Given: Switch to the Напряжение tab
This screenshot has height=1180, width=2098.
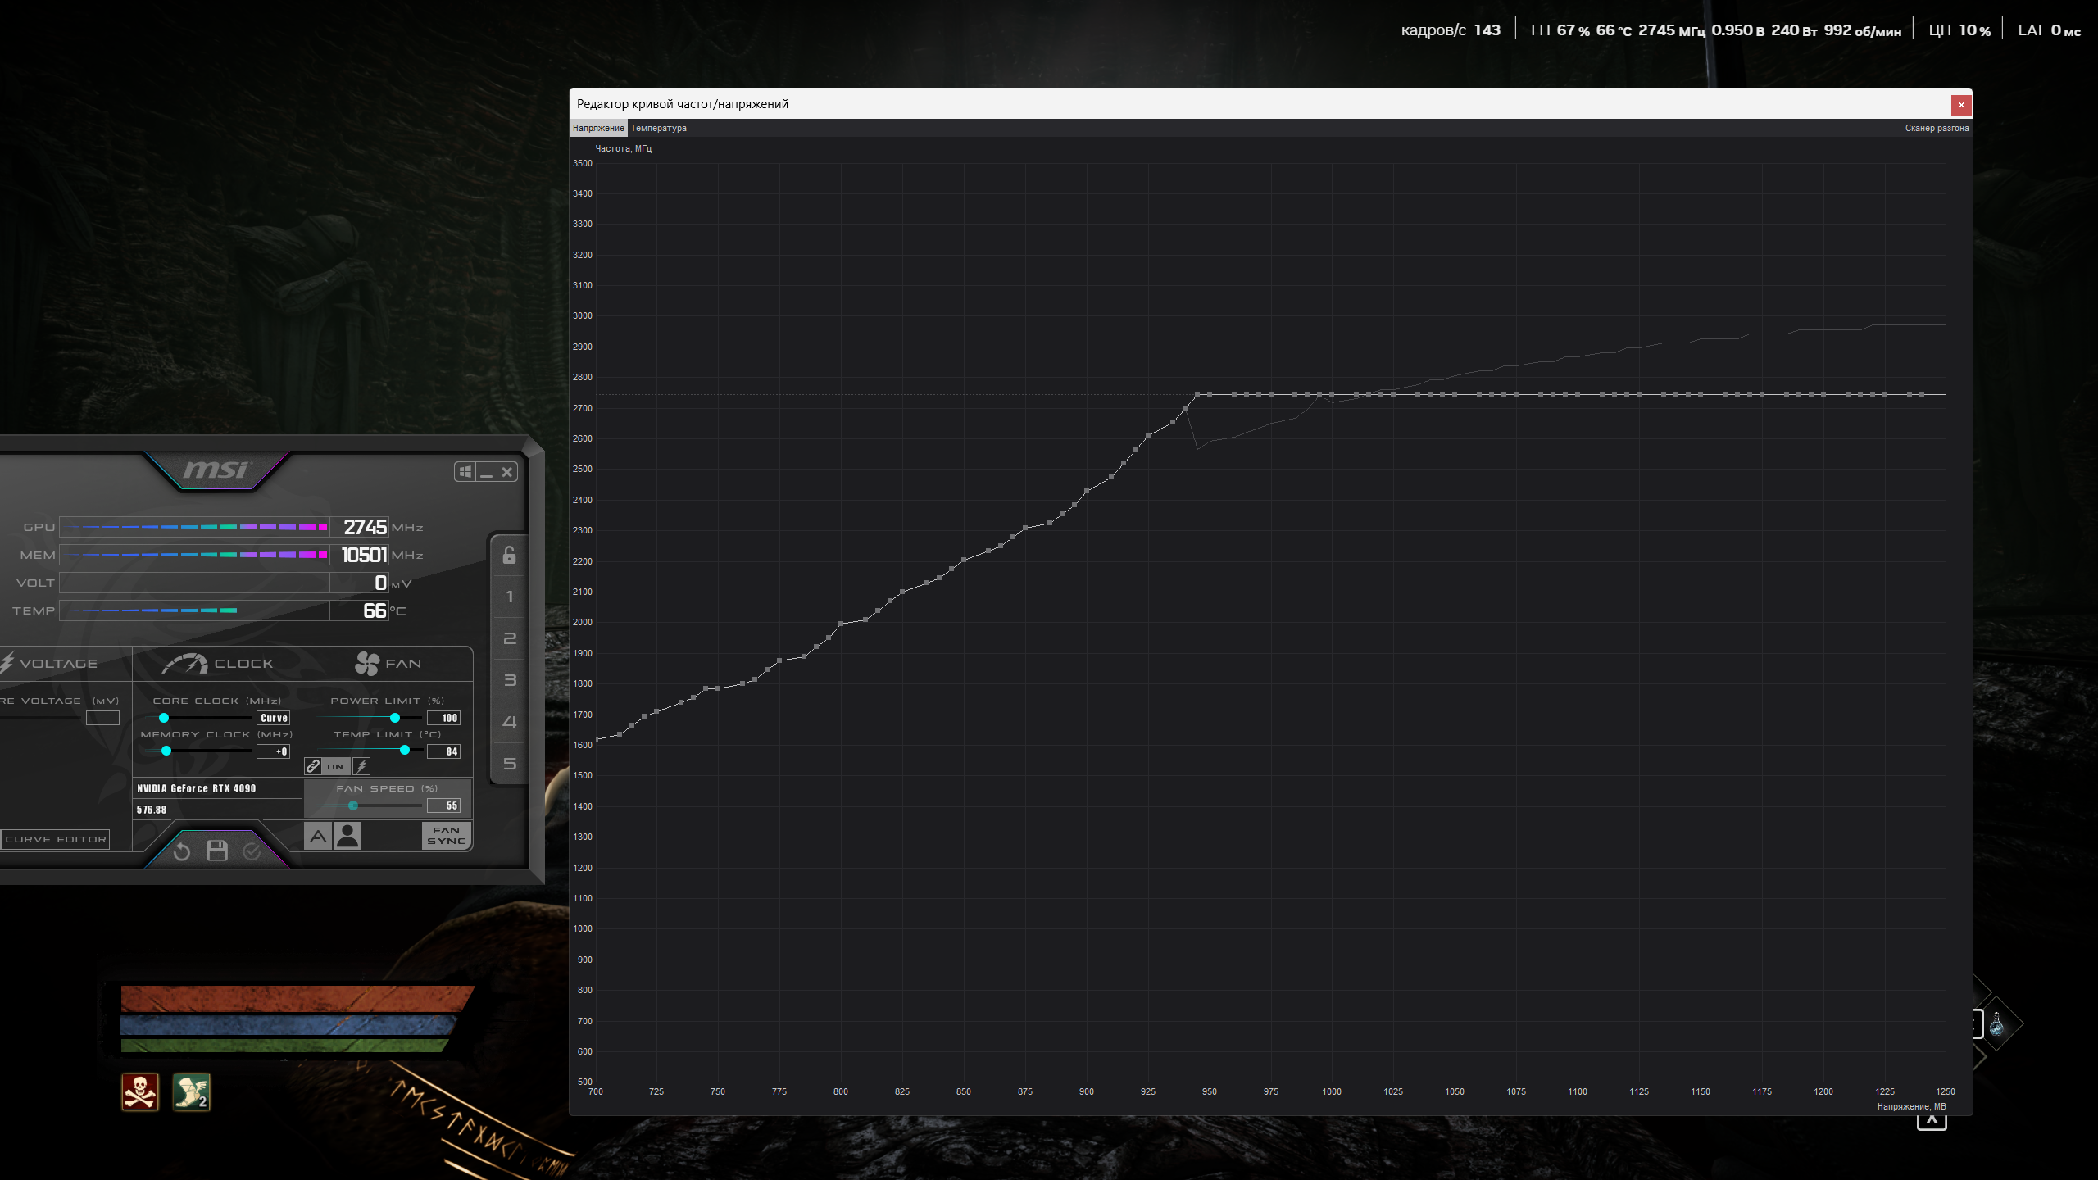Looking at the screenshot, I should (598, 129).
